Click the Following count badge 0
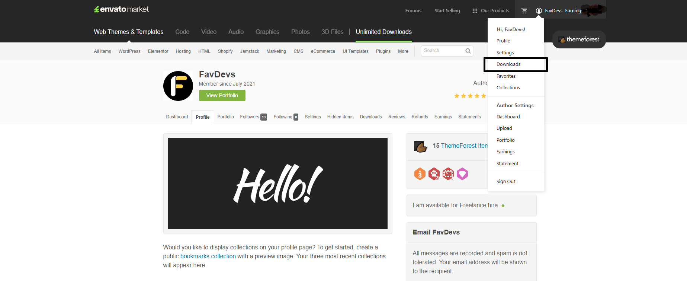The height and width of the screenshot is (281, 687). [x=296, y=117]
